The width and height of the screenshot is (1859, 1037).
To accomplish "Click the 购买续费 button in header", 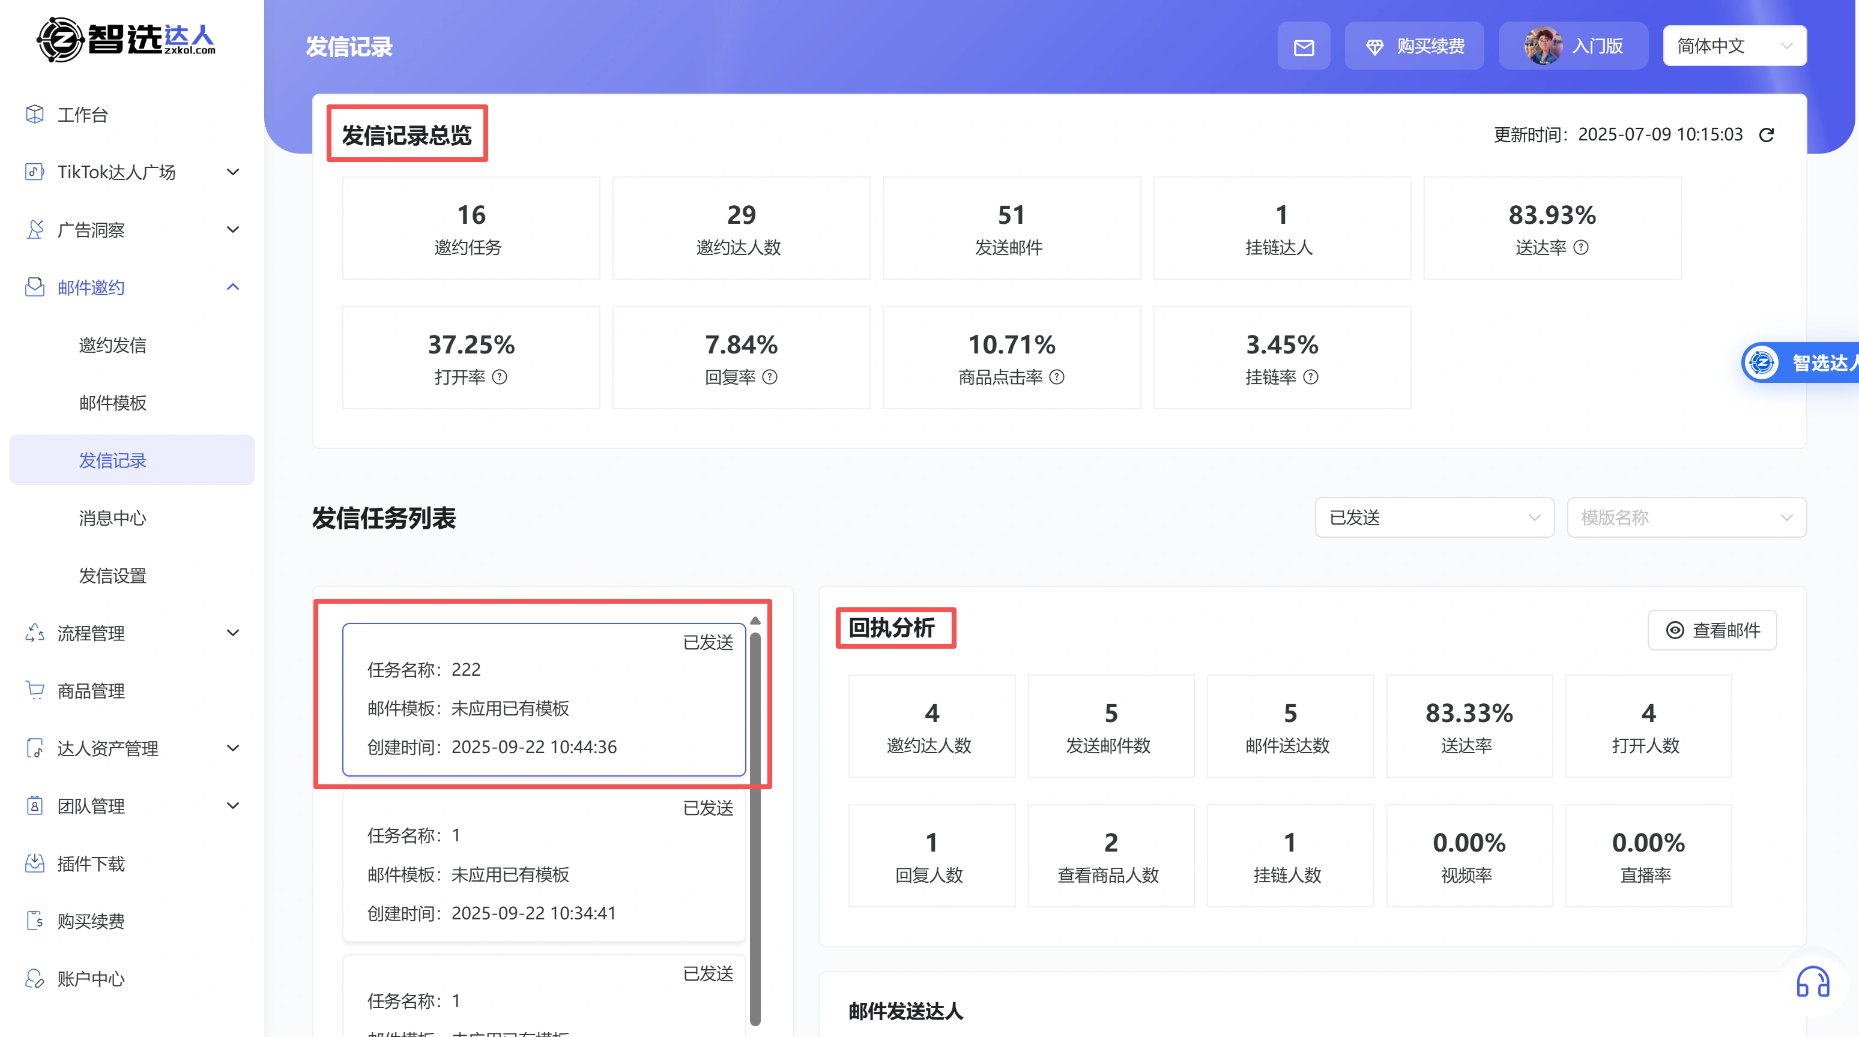I will (1413, 46).
